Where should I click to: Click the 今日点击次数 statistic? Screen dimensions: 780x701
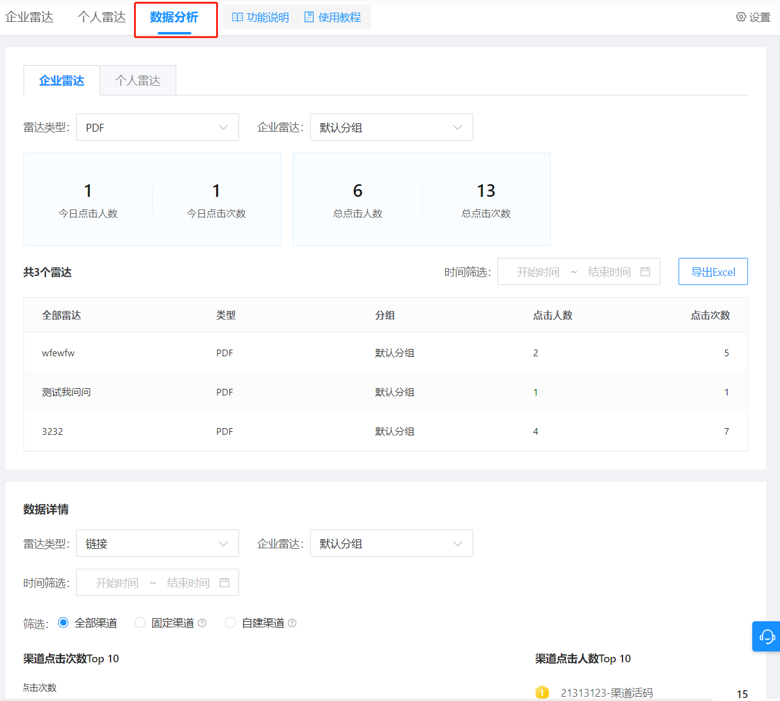[x=216, y=200]
